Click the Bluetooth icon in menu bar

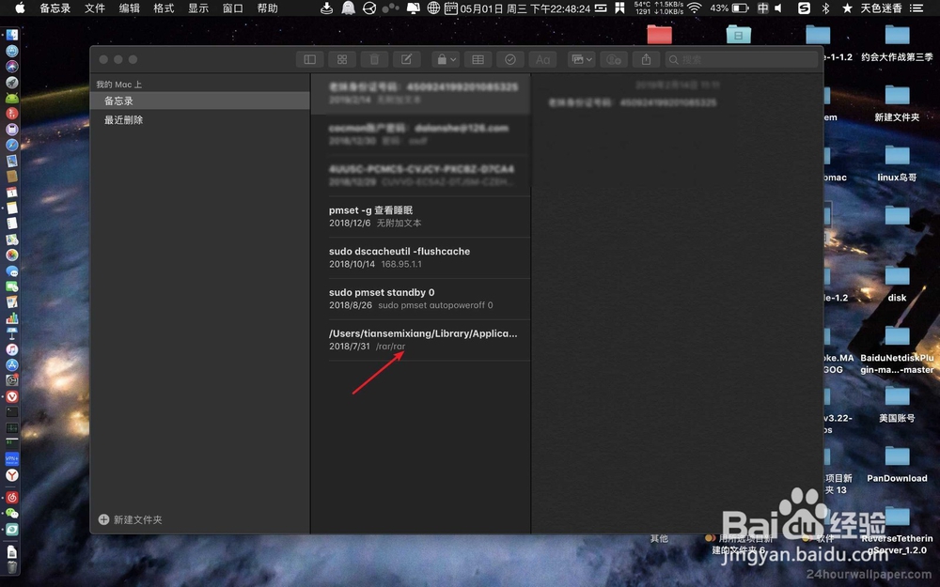pyautogui.click(x=827, y=9)
